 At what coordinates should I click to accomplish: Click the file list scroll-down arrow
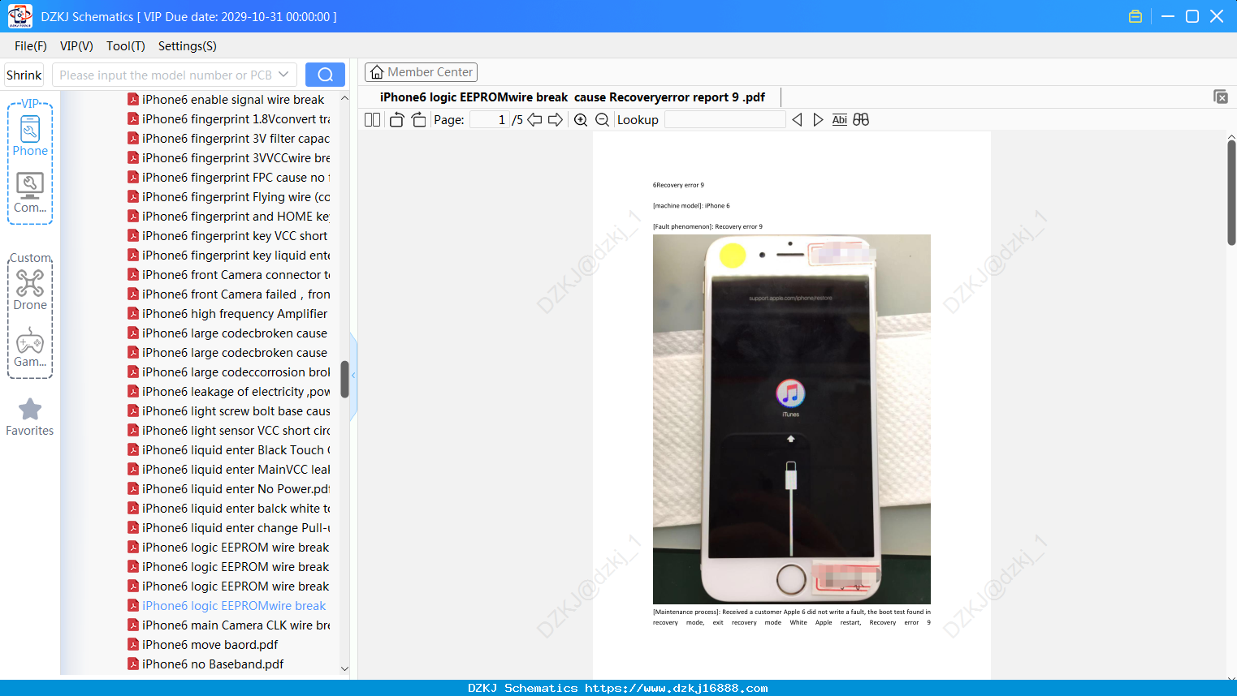344,669
